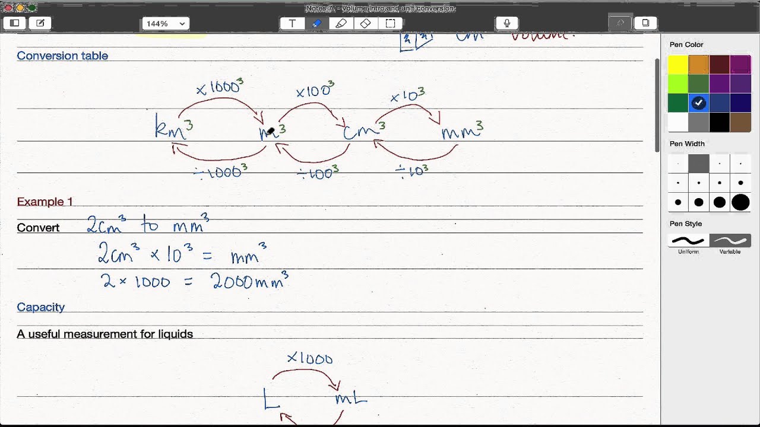Pick the checked blue pen color
The image size is (760, 427).
tap(699, 103)
